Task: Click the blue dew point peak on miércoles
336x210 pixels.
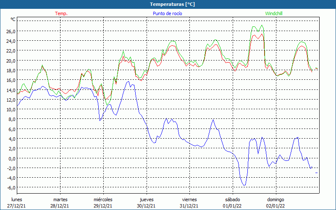Action: tap(129, 81)
